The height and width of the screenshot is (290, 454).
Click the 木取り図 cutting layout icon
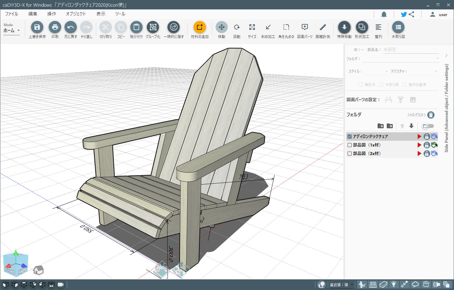pyautogui.click(x=398, y=27)
